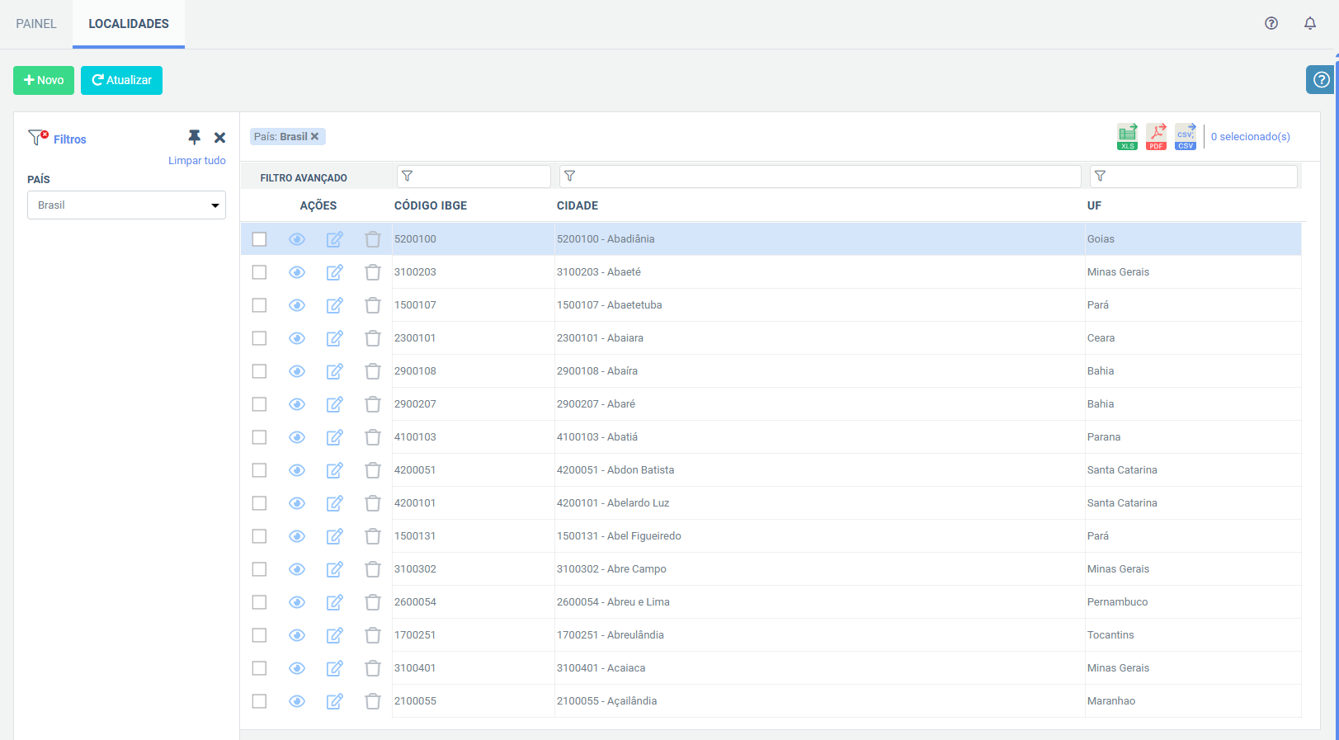
Task: Tick the checkbox for Abaetetuba
Action: coord(259,305)
